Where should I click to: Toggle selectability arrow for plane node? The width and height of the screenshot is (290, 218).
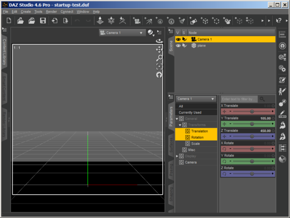click(184, 45)
